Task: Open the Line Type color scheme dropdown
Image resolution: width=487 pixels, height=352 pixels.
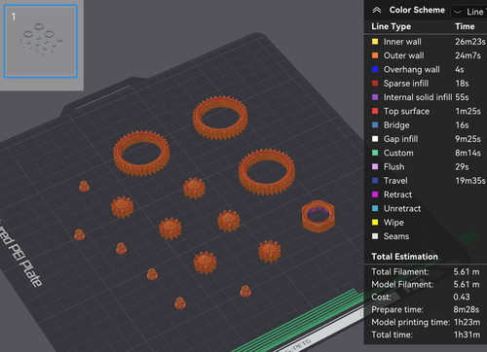Action: (469, 12)
